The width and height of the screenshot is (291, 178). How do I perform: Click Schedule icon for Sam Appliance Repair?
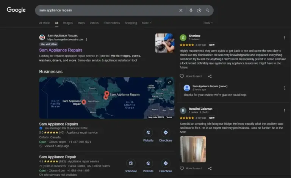click(x=131, y=164)
